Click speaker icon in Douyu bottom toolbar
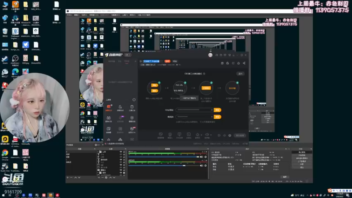352x198 pixels. pyautogui.click(x=207, y=135)
